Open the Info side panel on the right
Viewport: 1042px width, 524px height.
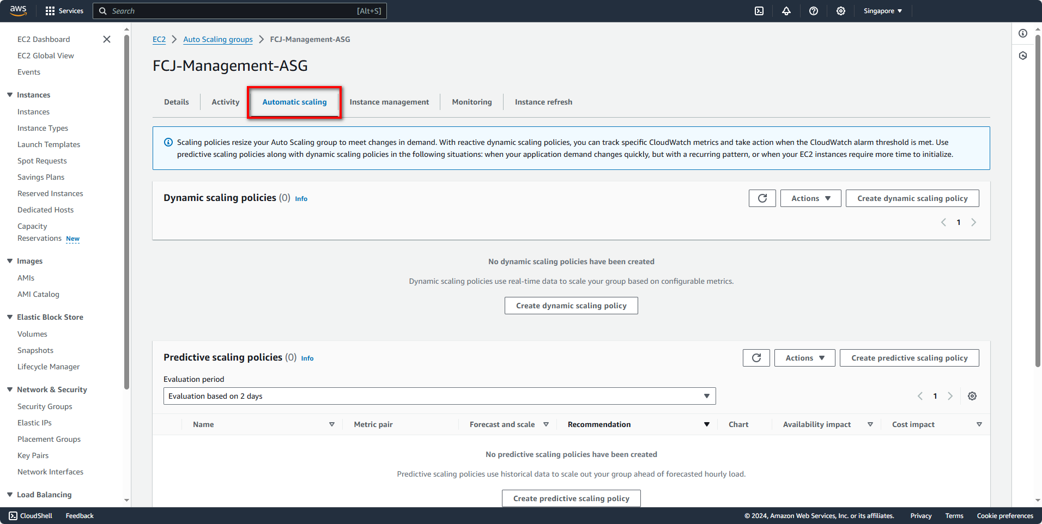pos(1022,33)
